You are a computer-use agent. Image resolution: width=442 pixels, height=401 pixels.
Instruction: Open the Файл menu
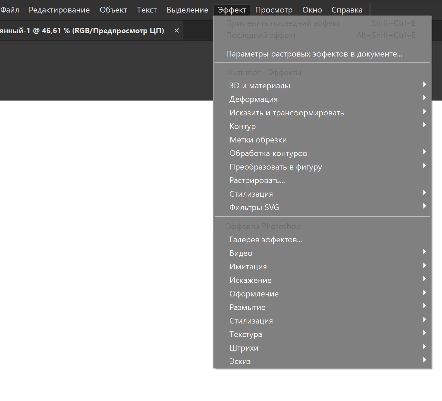pyautogui.click(x=9, y=10)
